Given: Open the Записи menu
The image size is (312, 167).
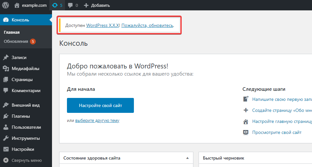Looking at the screenshot, I should coord(26,57).
